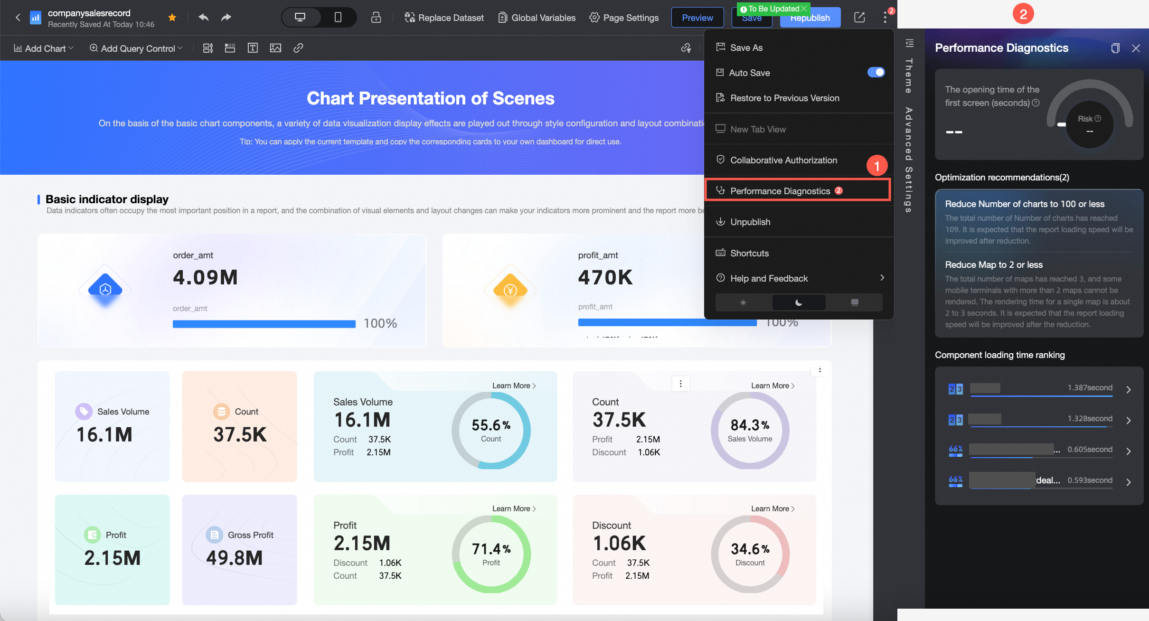Expand the 1.387second component entry

coord(1129,389)
